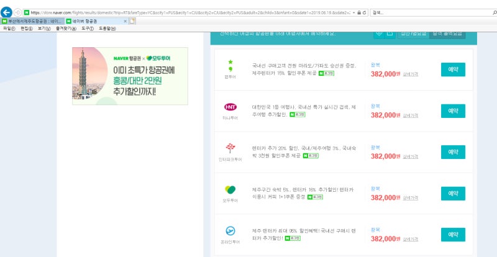Click the N 로그인 badge in 웹투어 row
Image resolution: width=497 pixels, height=257 pixels.
(326, 73)
